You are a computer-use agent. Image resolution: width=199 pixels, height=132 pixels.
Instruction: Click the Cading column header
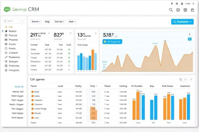coord(123,86)
